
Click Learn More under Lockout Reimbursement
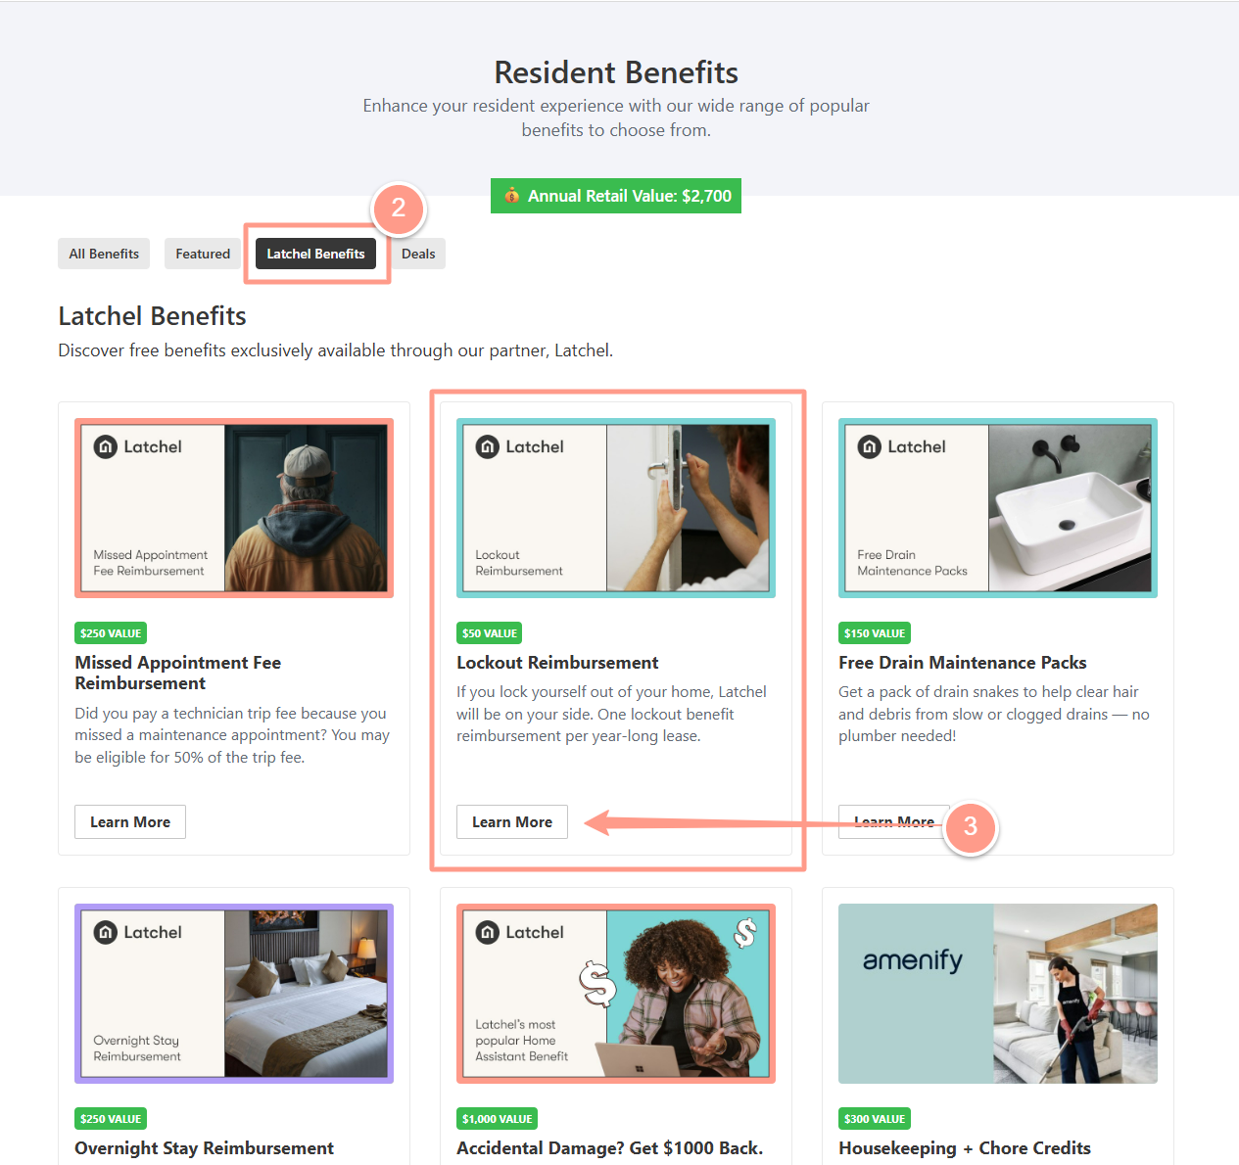(x=512, y=822)
